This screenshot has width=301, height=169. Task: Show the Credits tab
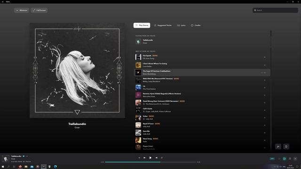[196, 25]
